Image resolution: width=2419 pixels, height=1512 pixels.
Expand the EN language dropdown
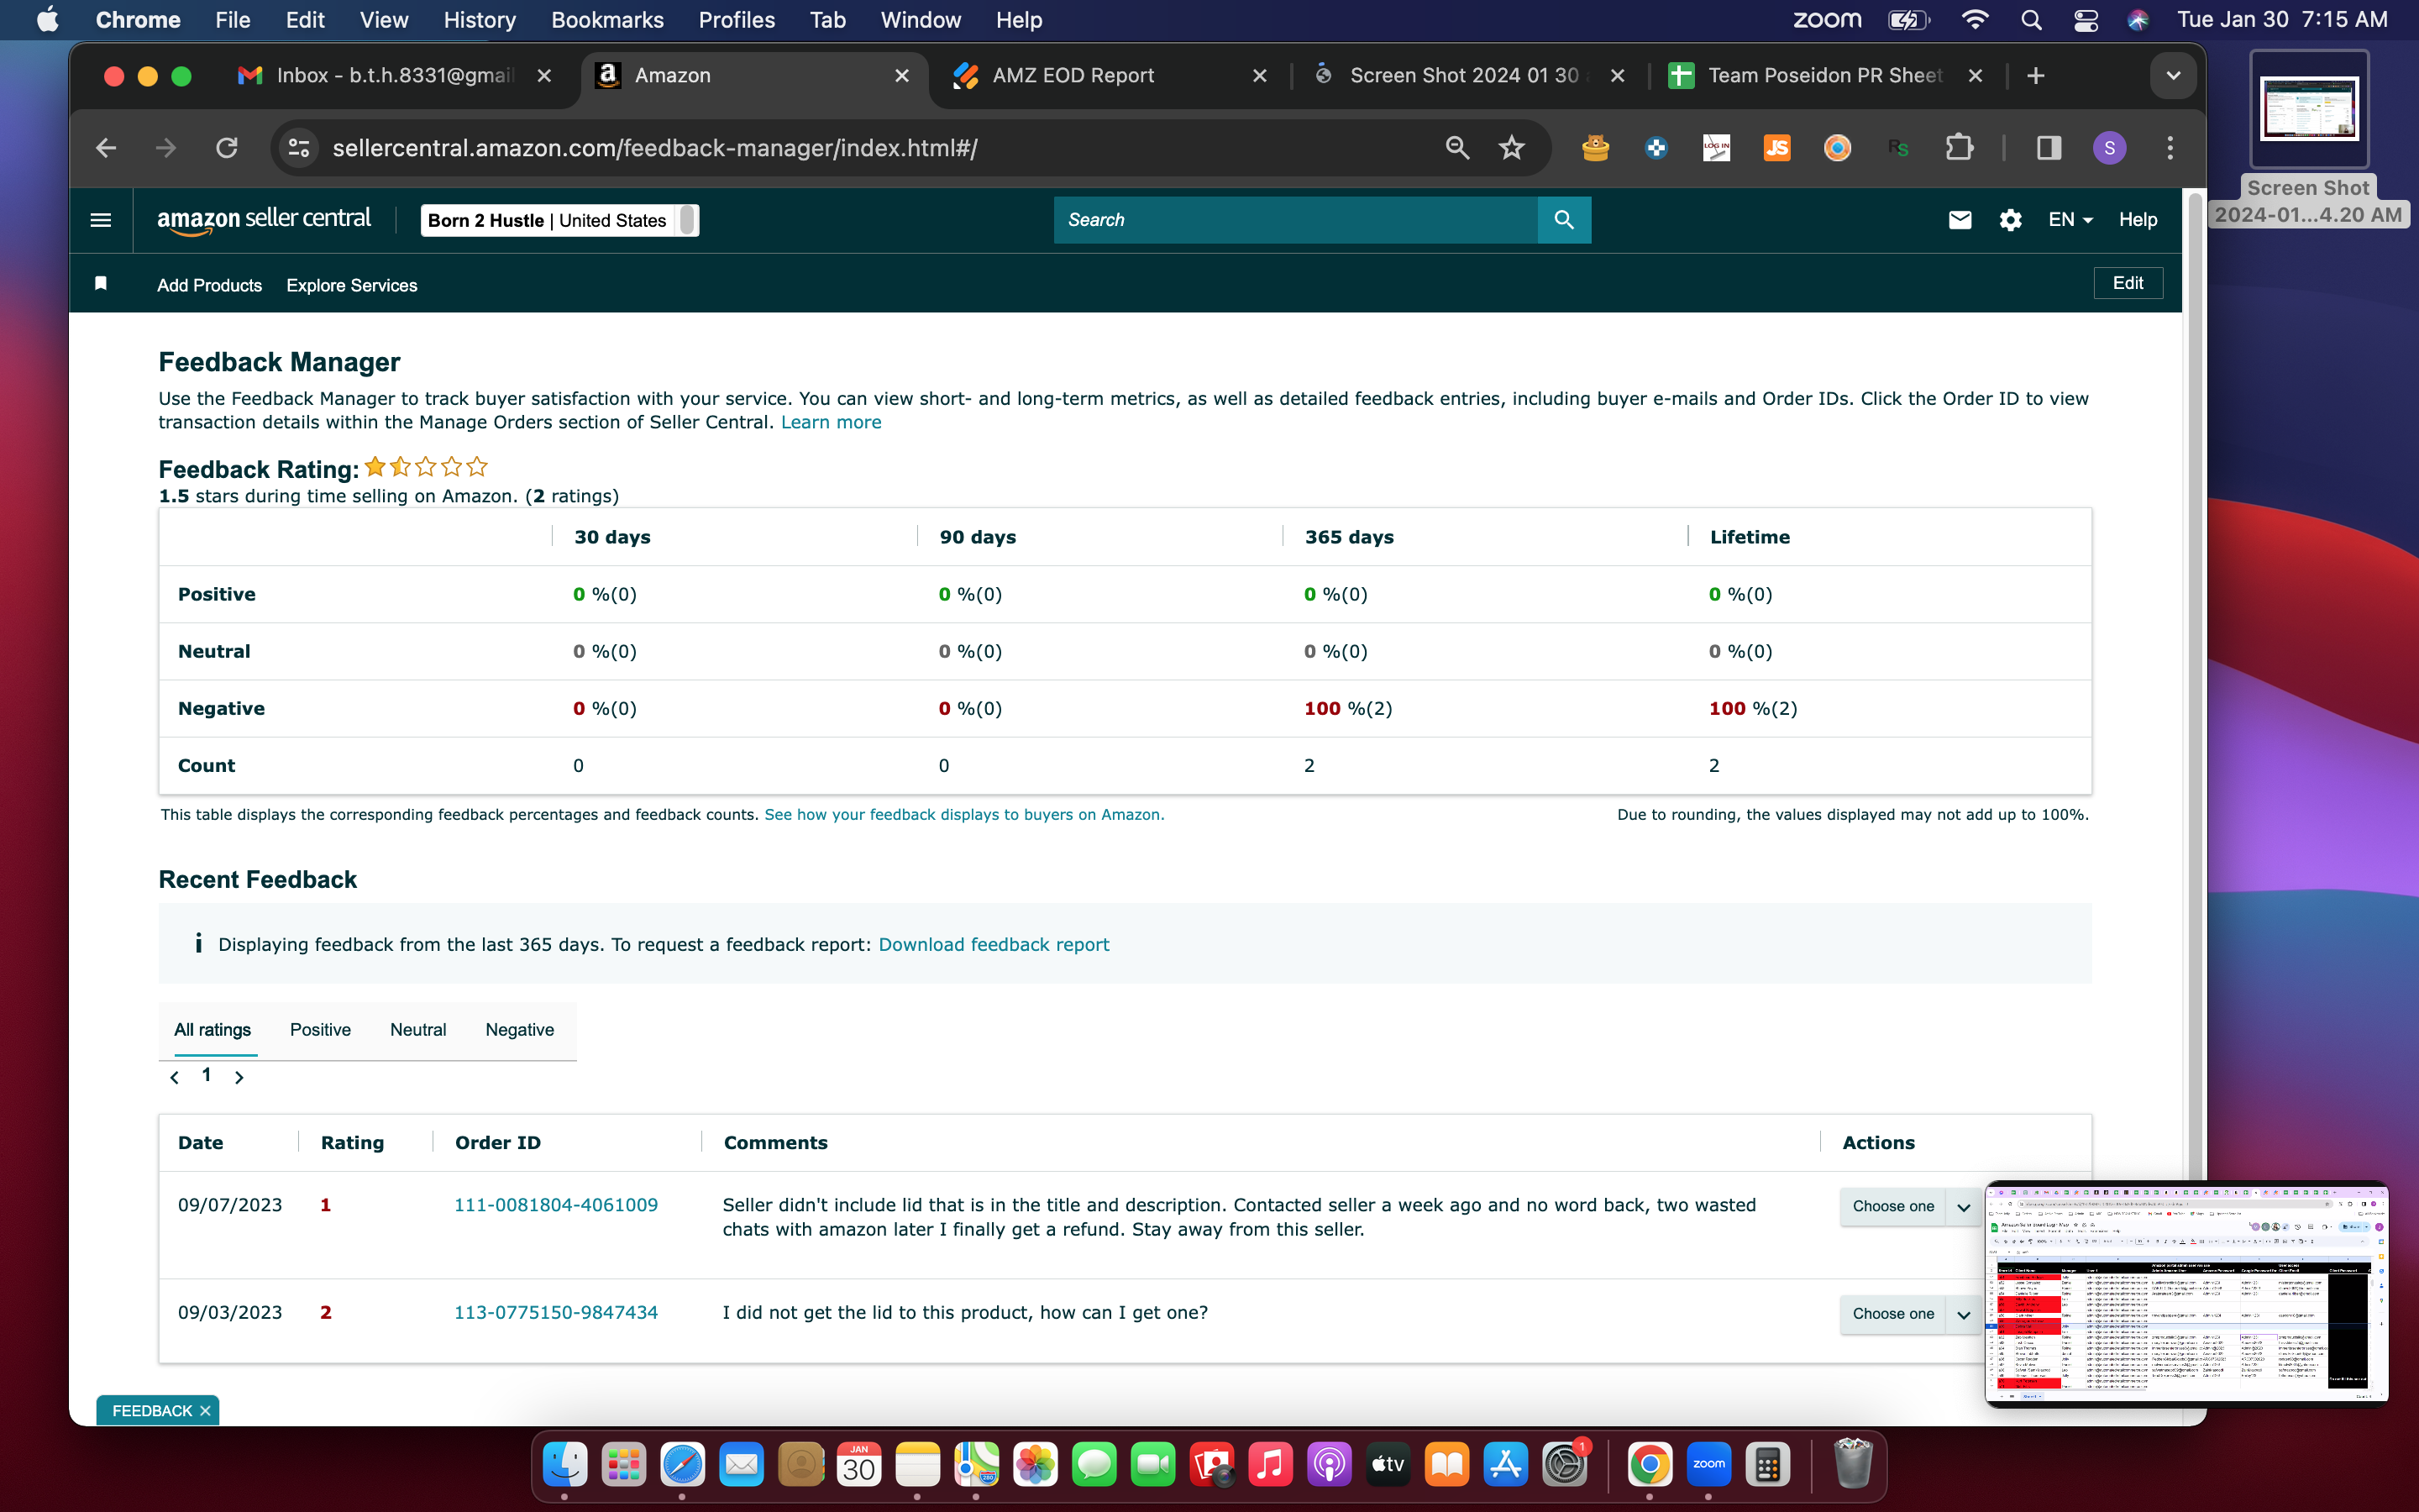[x=2070, y=220]
